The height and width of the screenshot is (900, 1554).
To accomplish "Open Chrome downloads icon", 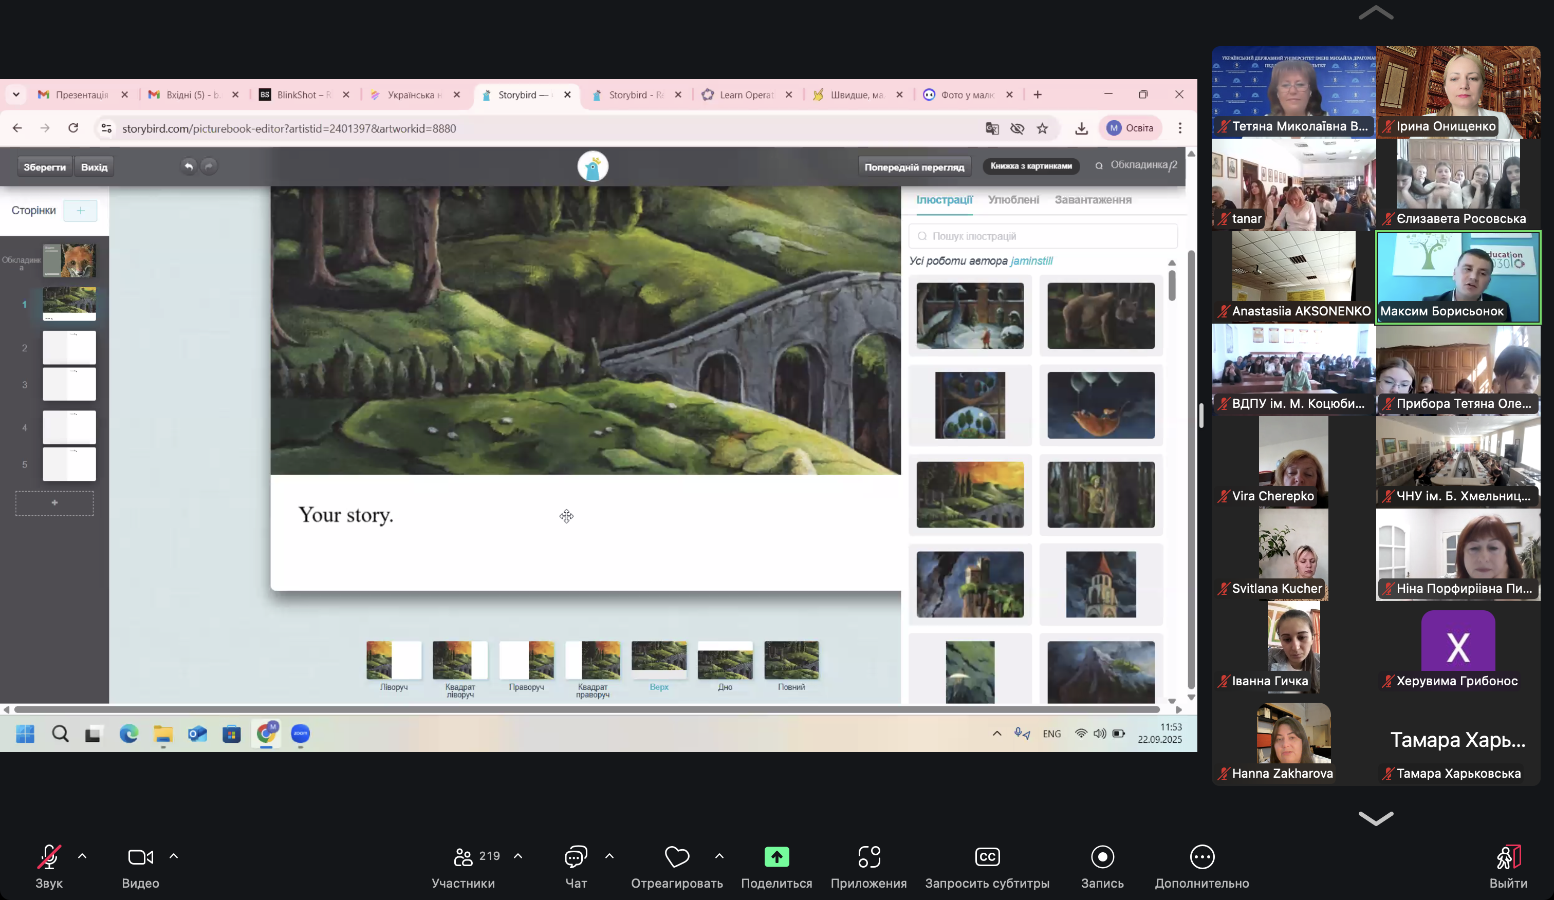I will (1081, 128).
